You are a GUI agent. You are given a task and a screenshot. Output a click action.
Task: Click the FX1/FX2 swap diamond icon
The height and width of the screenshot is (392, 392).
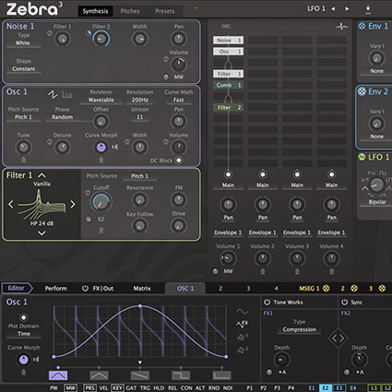coord(338,339)
